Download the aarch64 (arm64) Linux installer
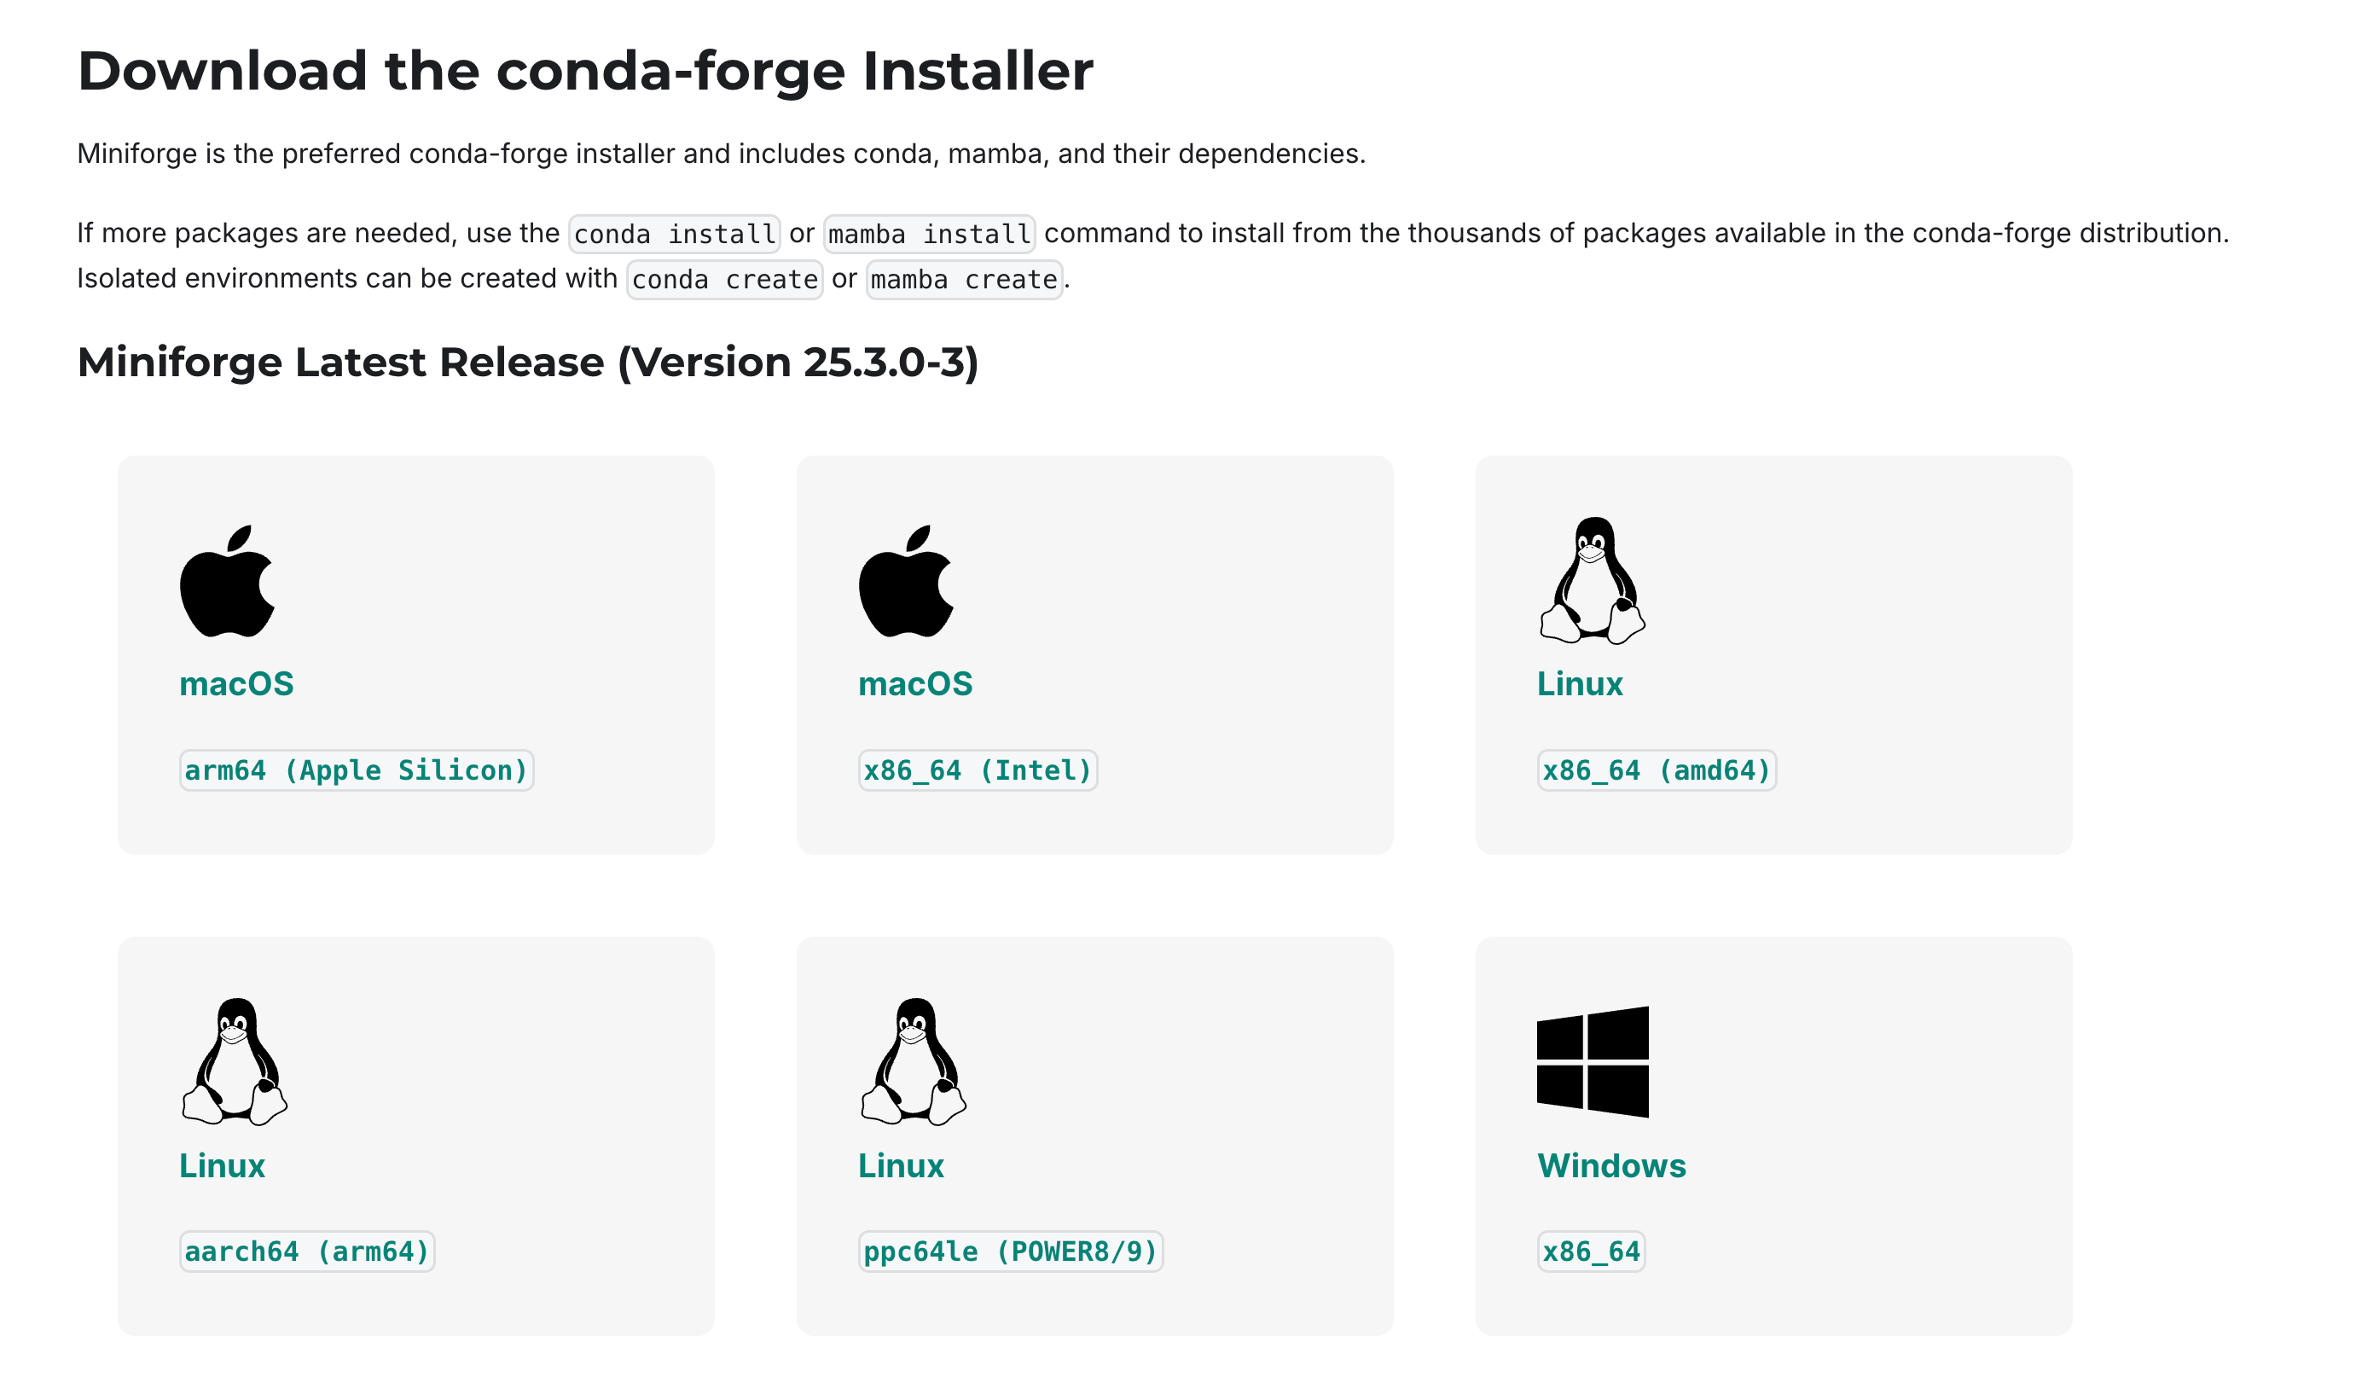The width and height of the screenshot is (2356, 1382). [x=306, y=1251]
